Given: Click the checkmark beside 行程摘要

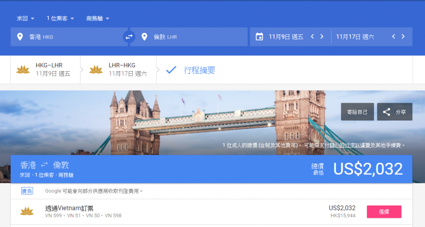Looking at the screenshot, I should (x=171, y=70).
